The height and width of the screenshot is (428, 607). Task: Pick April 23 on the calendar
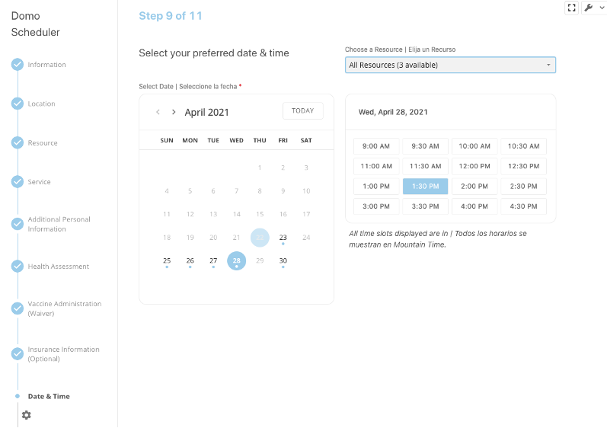coord(283,238)
